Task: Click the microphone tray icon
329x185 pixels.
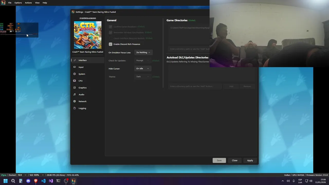Action: [x=294, y=181]
